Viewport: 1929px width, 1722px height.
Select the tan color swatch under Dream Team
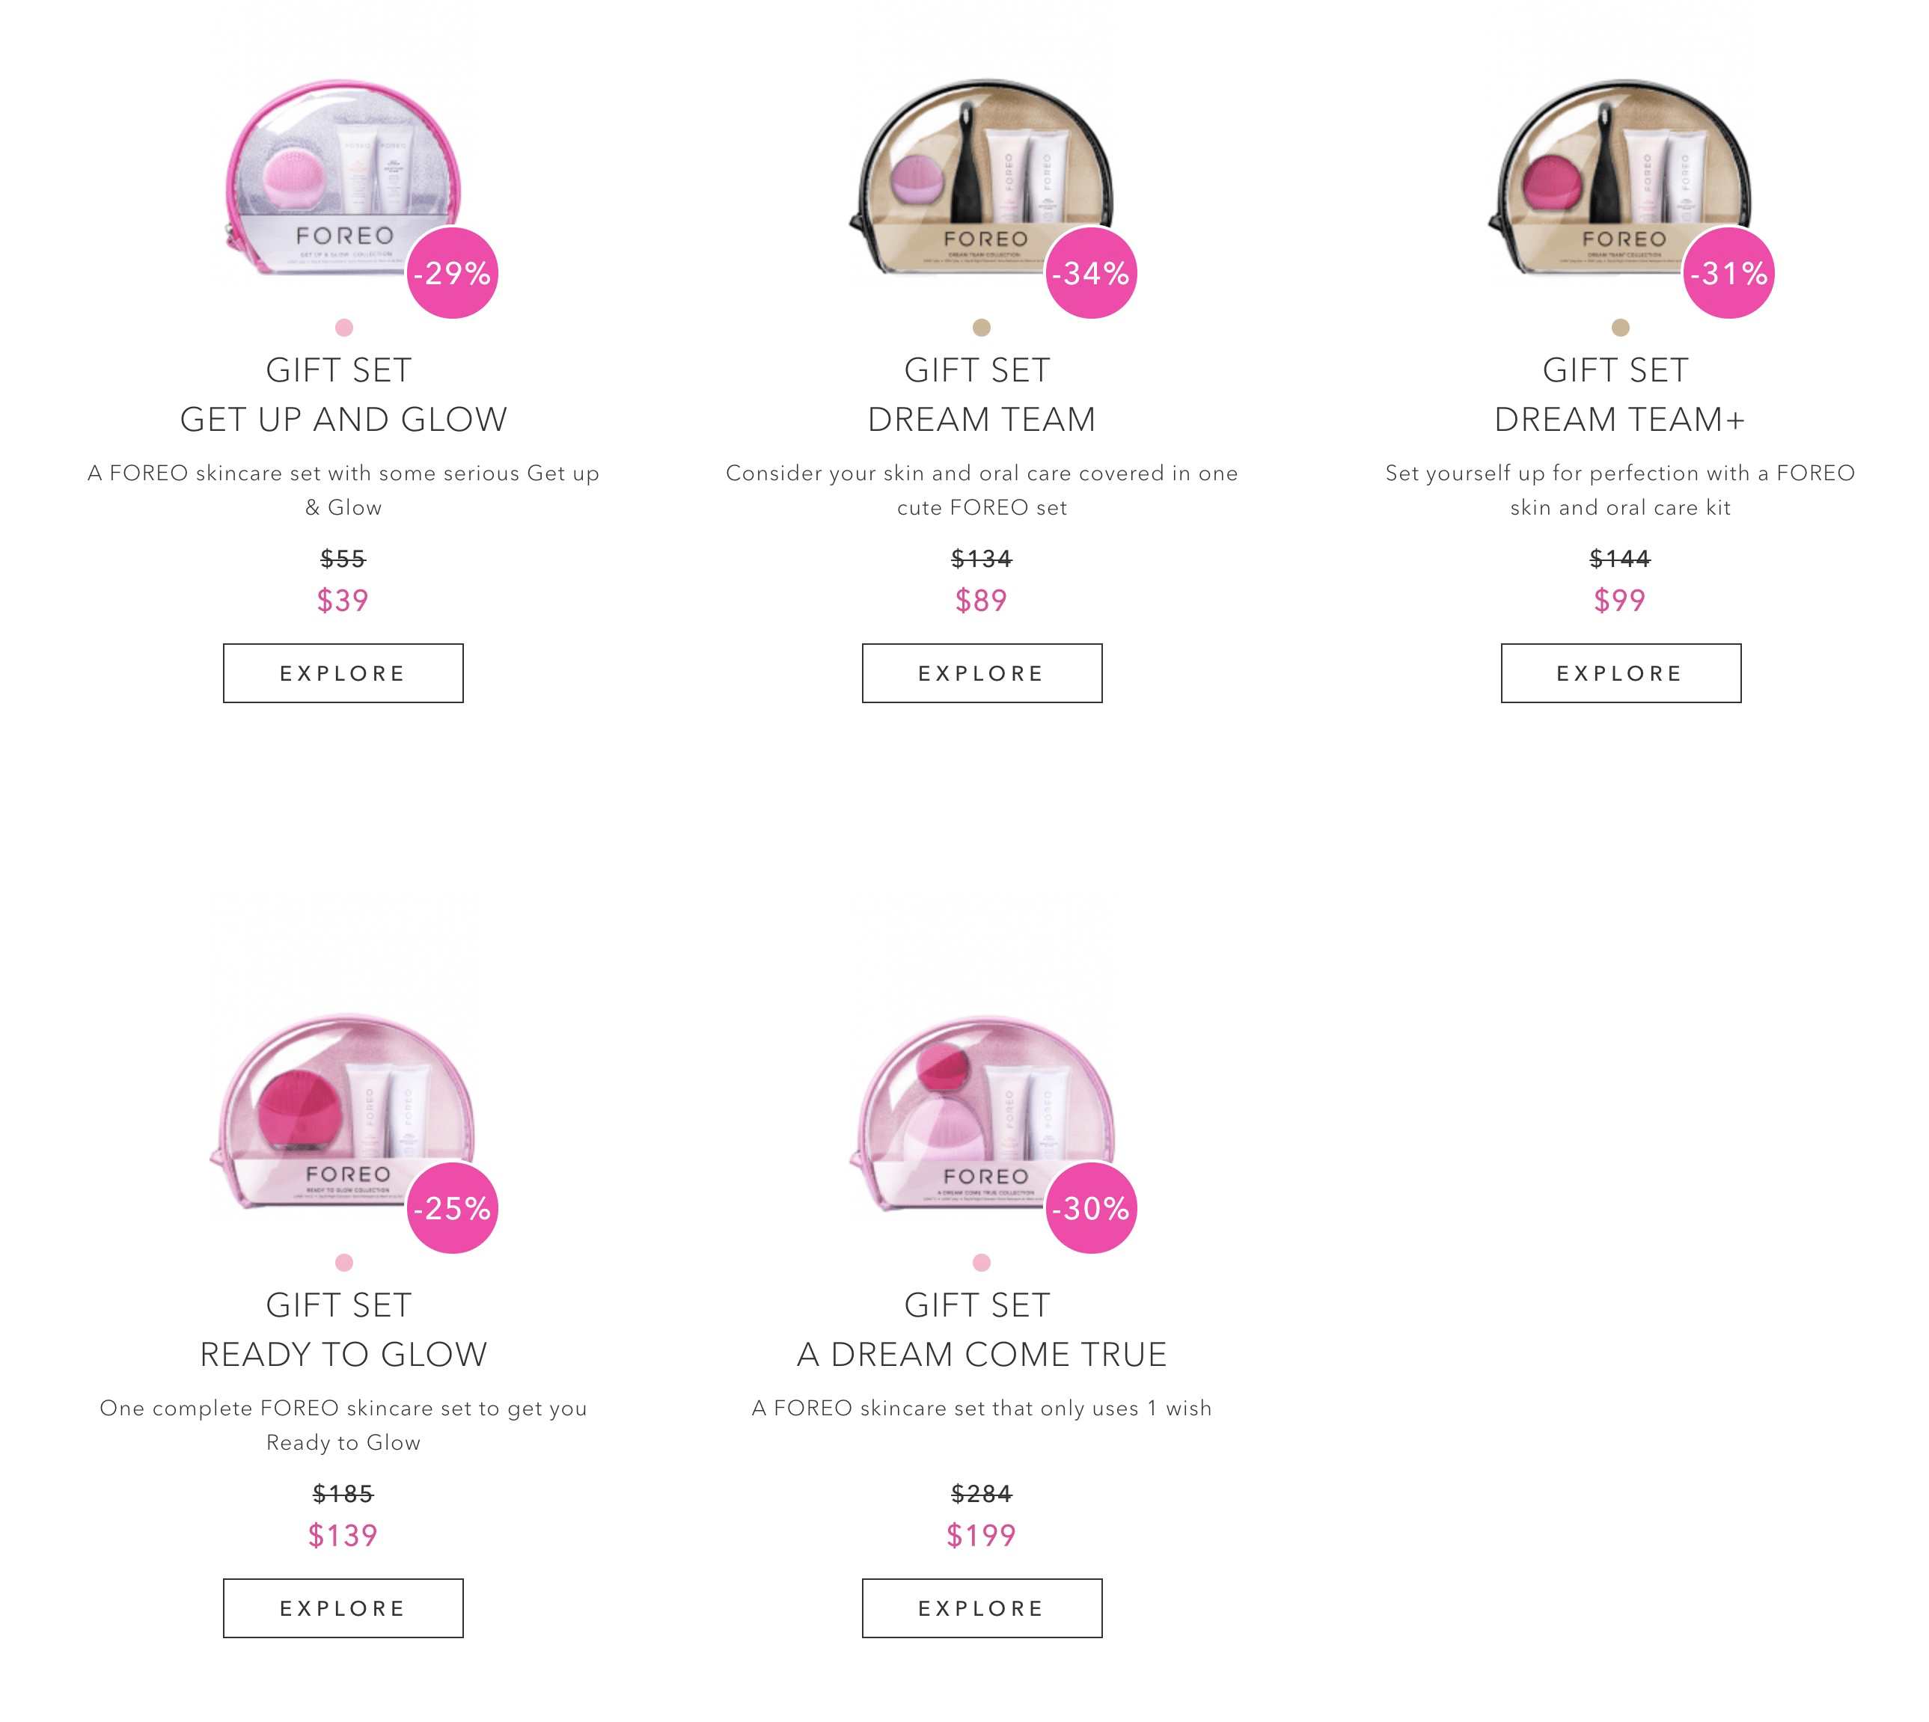[x=982, y=328]
